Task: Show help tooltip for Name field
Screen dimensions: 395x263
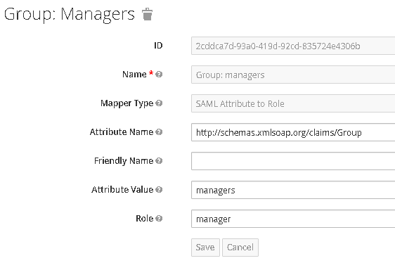Action: pos(159,75)
